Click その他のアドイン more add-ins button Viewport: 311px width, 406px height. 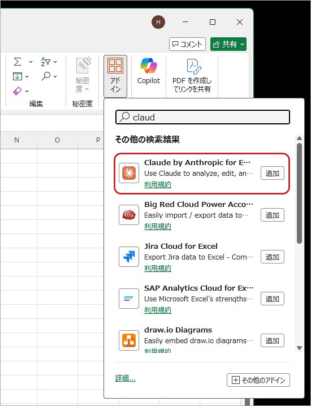[258, 380]
